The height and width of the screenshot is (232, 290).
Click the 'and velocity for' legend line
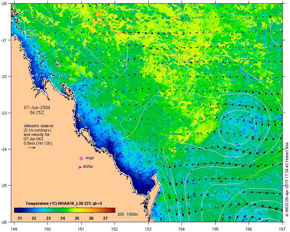(37, 134)
